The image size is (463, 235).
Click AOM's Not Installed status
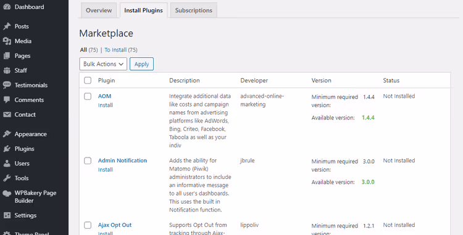pyautogui.click(x=399, y=96)
